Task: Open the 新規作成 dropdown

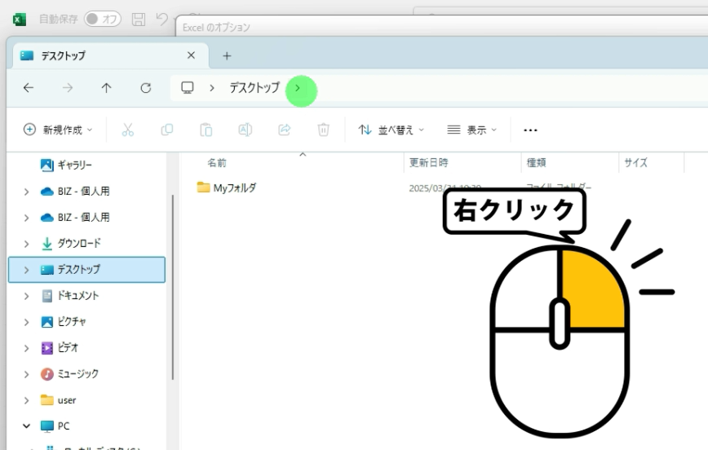Action: (x=58, y=130)
